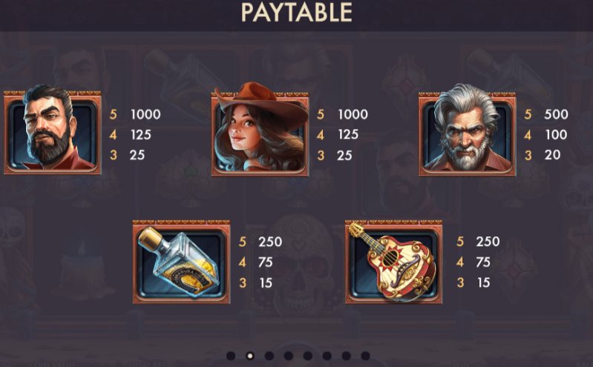Click the 500 payout for old man

[556, 114]
